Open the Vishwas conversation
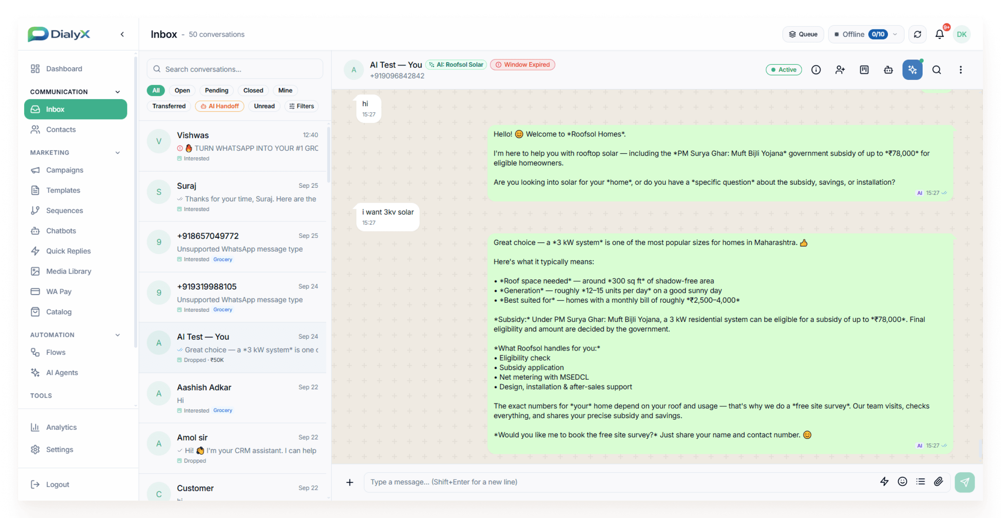Screen dimensions: 1001x518 point(233,146)
